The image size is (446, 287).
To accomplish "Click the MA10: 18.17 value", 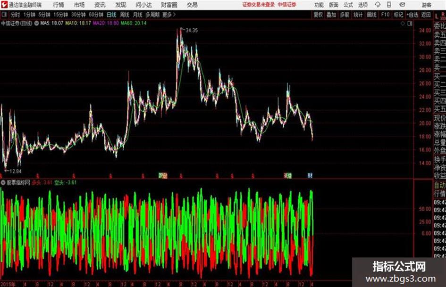I will click(78, 23).
